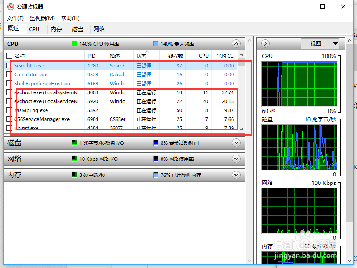Click the process list scroll-down arrow
Viewport: 357px width, 268px height.
(241, 129)
